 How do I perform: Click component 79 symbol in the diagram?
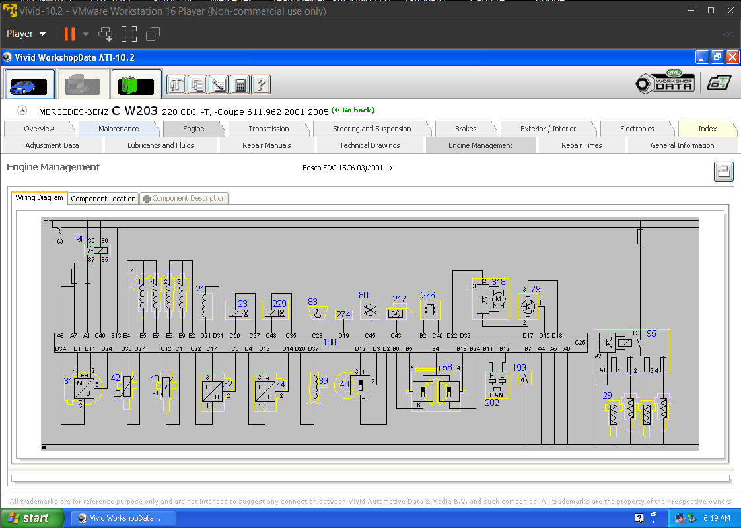528,306
